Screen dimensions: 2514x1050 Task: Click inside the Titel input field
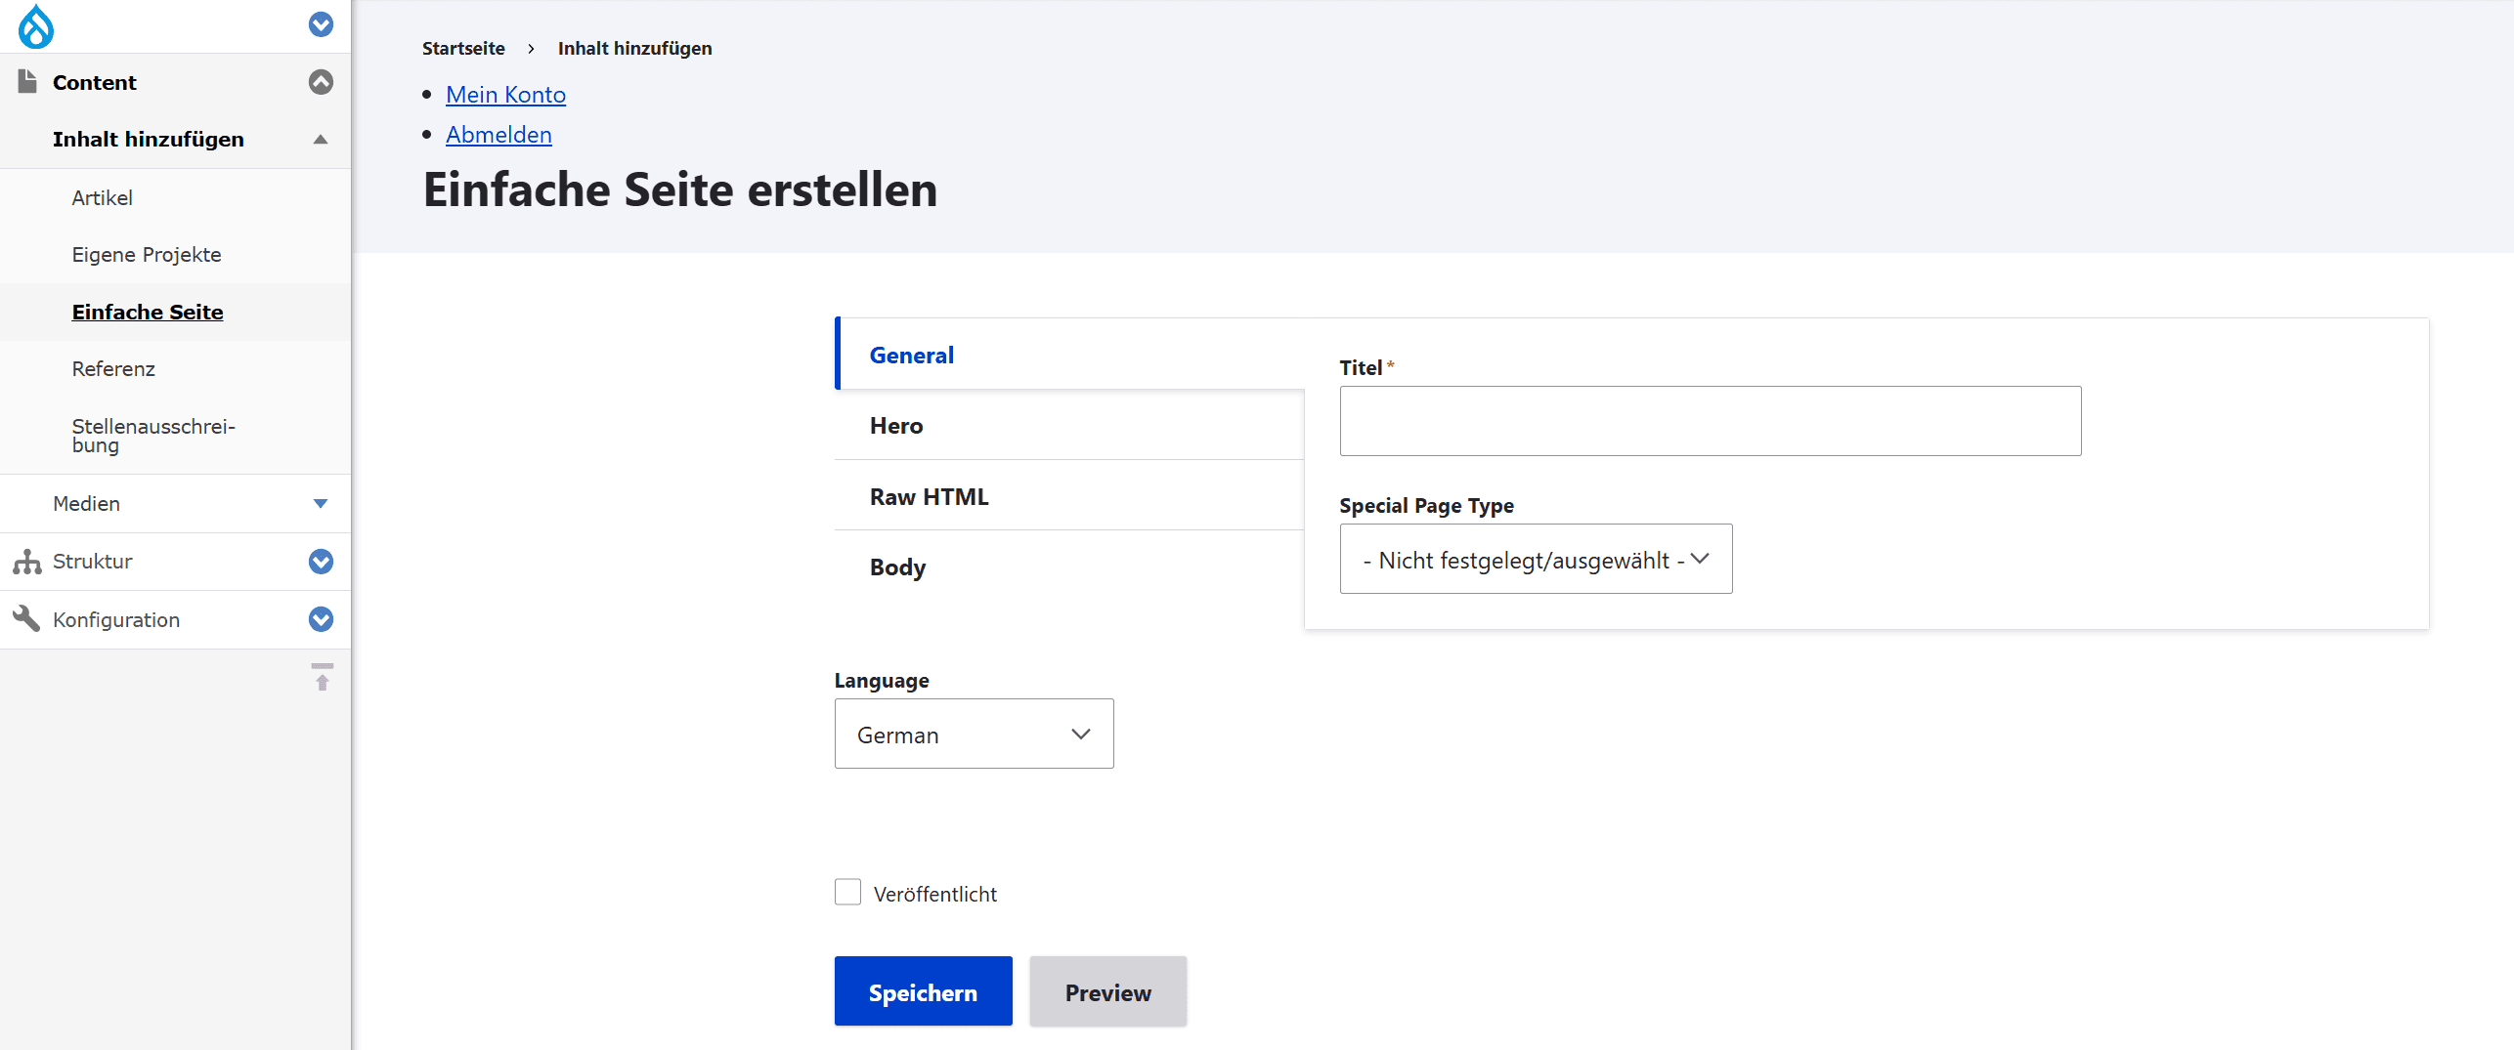[1709, 421]
